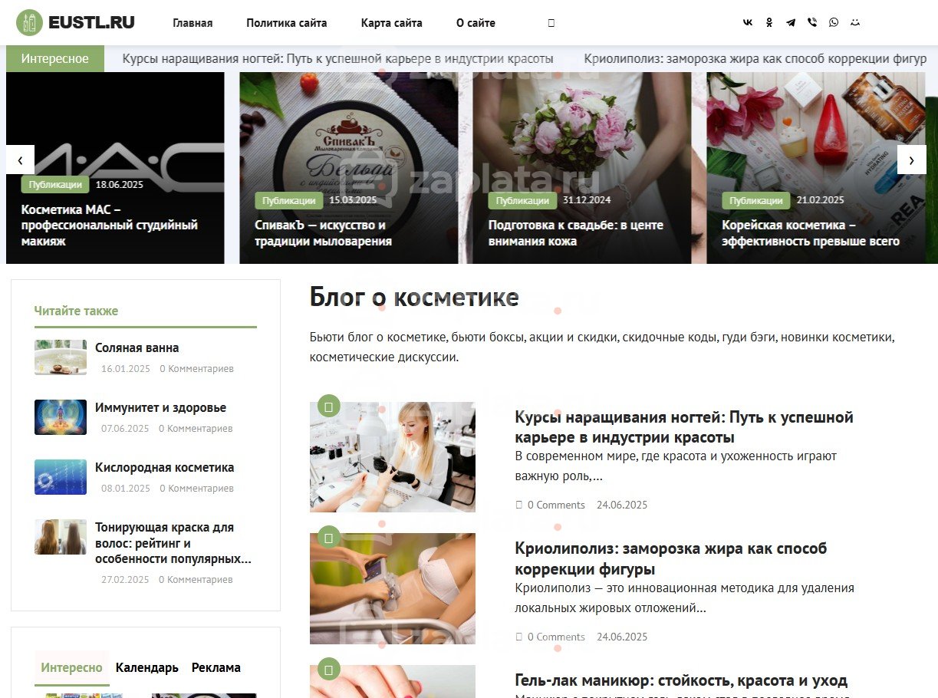Open slide Косметика MAC – профессиональный студийный макияж
Screen dimensions: 938x698
(x=110, y=225)
